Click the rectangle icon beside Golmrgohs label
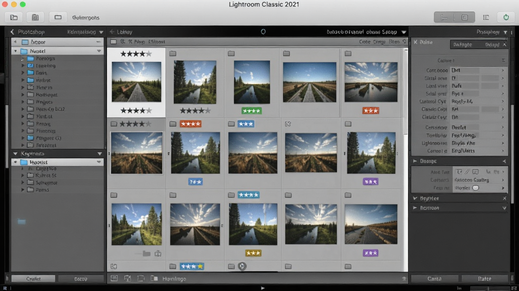 (58, 17)
